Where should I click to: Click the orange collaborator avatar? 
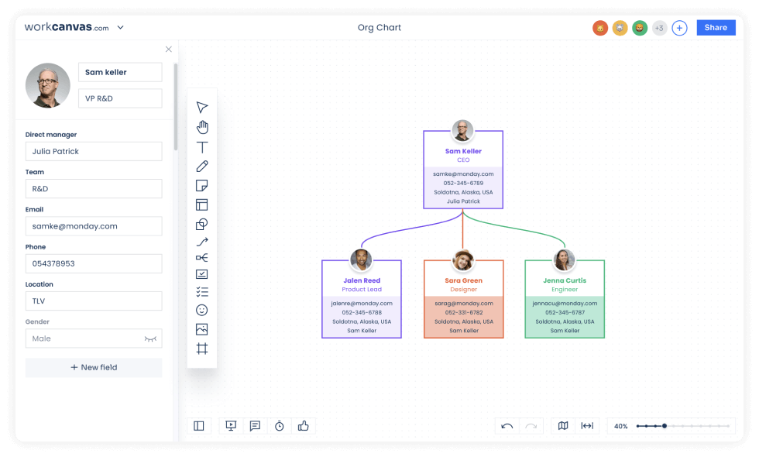click(x=600, y=28)
